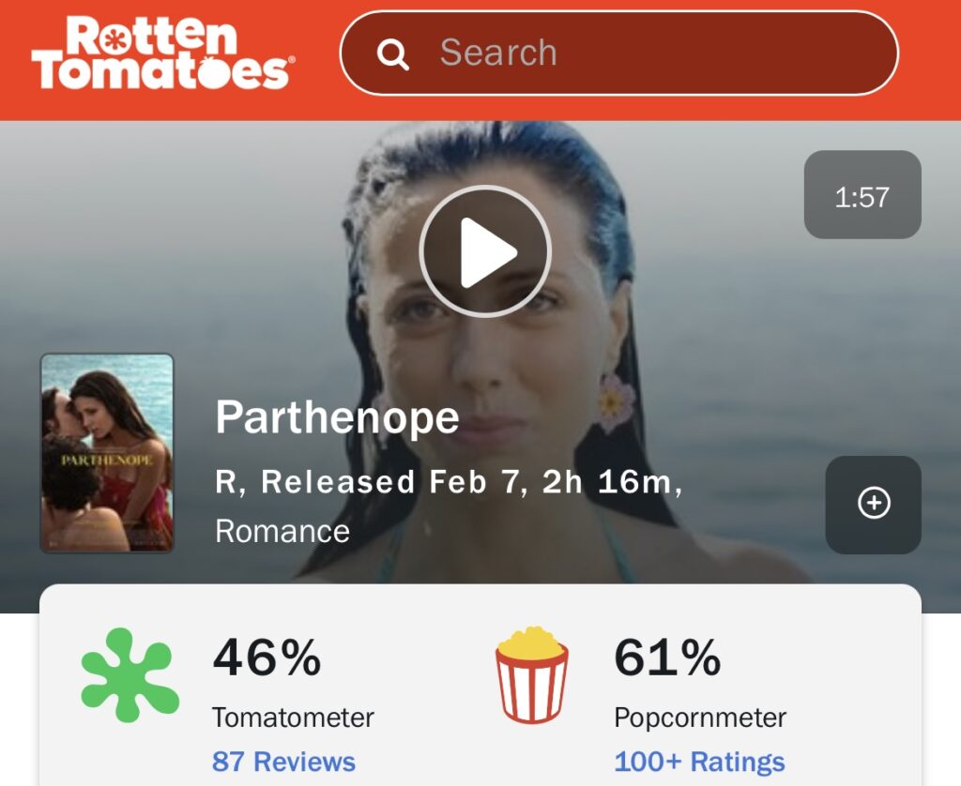Add Parthenope to watchlist with plus icon
The height and width of the screenshot is (786, 961).
click(874, 504)
